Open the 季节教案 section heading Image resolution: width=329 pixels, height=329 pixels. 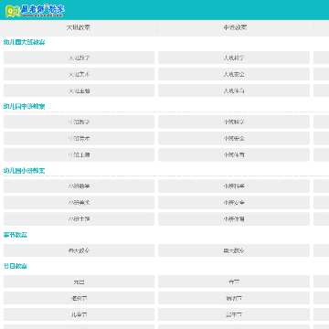click(16, 235)
